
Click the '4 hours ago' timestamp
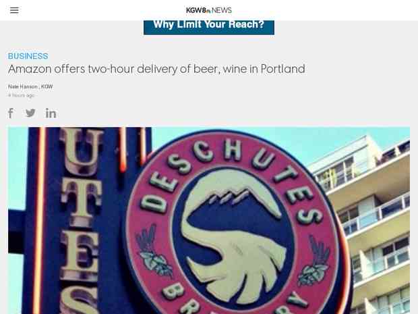pos(22,95)
